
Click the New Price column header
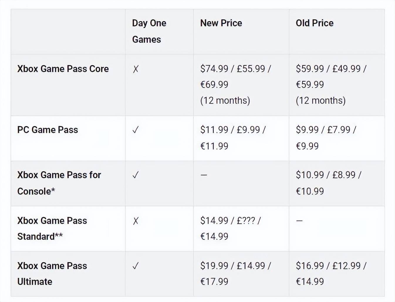[x=221, y=23]
